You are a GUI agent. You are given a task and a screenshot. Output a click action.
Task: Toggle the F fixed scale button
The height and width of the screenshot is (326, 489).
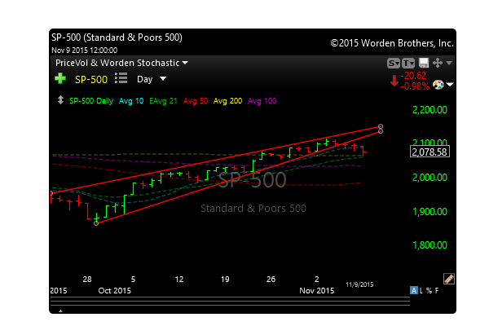[x=437, y=290]
